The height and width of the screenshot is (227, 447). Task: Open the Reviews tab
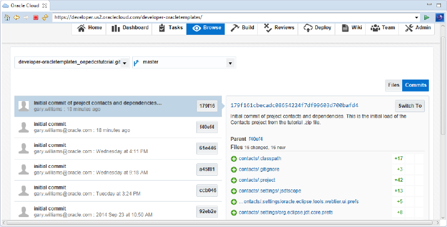[x=278, y=28]
